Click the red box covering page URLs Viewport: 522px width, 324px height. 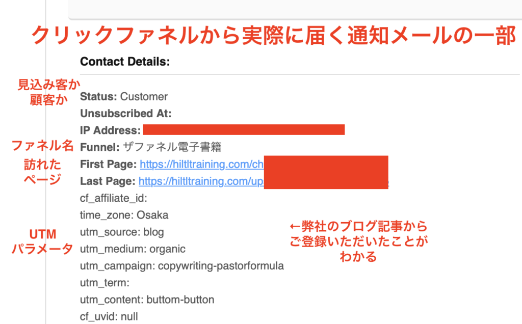click(326, 172)
